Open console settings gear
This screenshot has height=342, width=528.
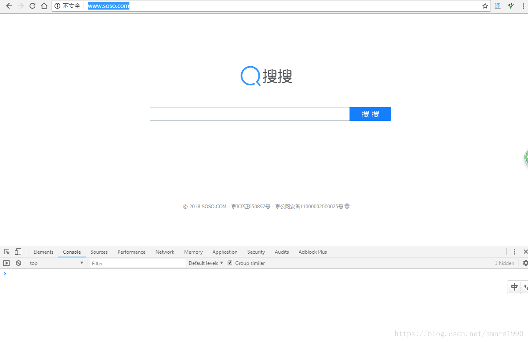click(x=525, y=263)
